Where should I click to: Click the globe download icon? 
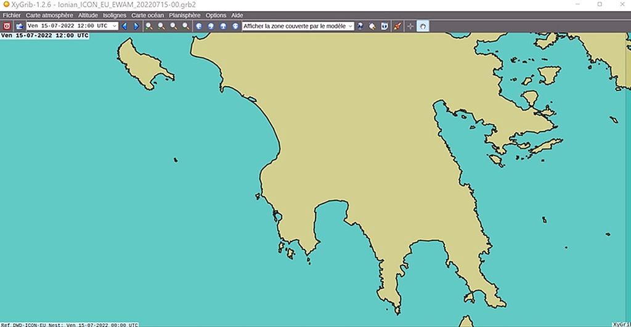click(x=360, y=26)
